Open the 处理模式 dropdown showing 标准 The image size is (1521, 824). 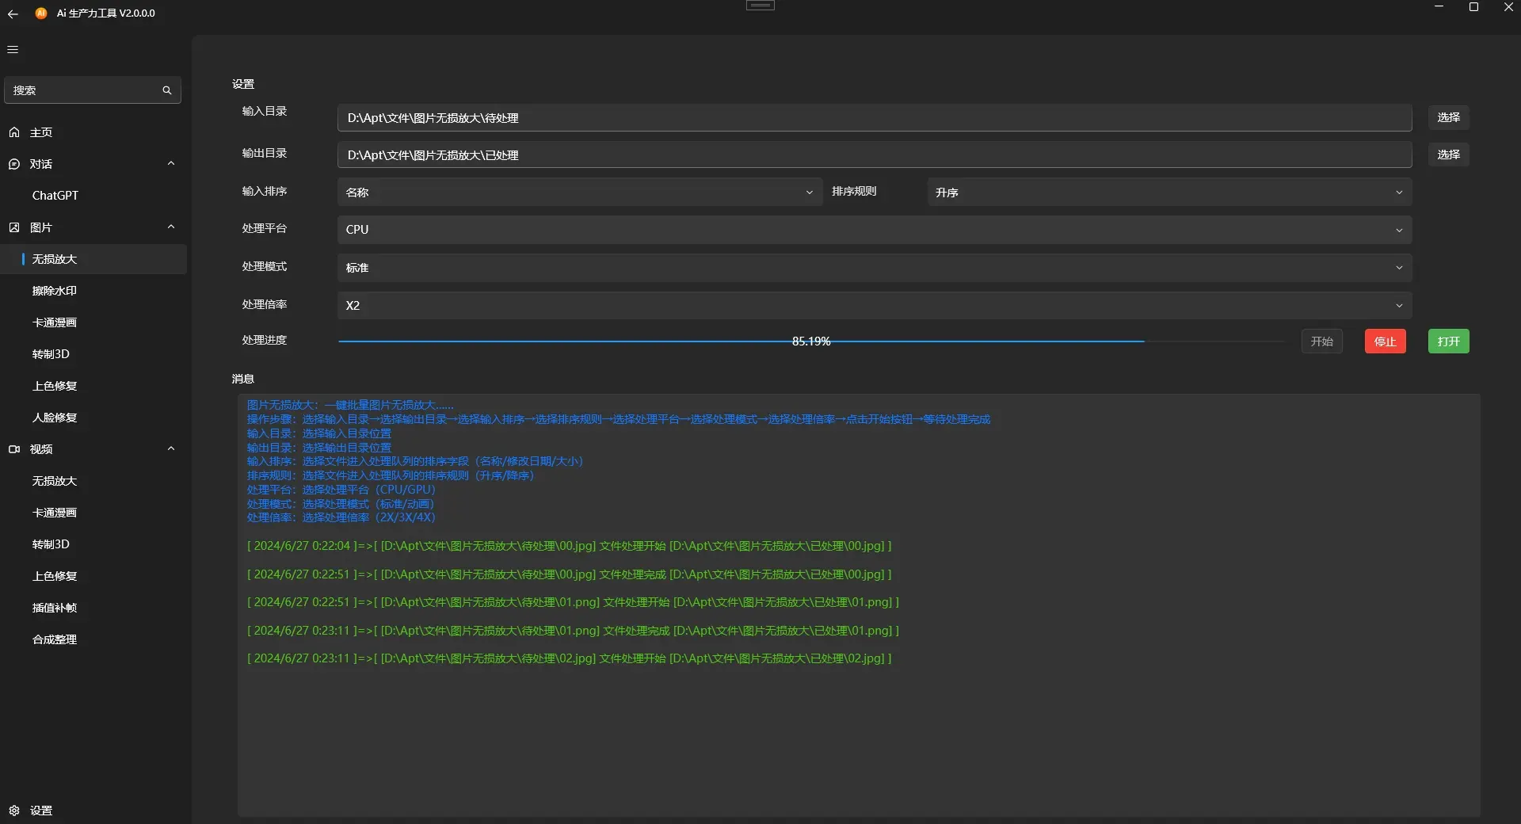click(x=875, y=268)
